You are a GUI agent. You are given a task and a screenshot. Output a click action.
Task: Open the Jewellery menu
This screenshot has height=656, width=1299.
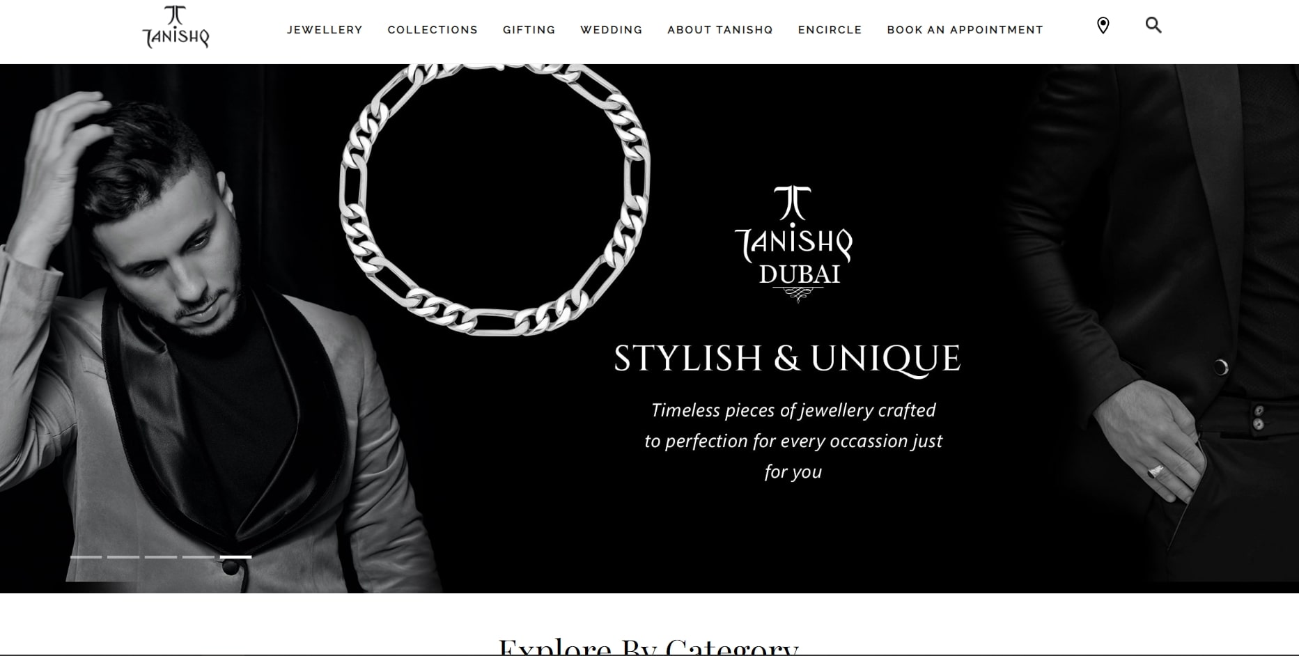click(x=325, y=30)
